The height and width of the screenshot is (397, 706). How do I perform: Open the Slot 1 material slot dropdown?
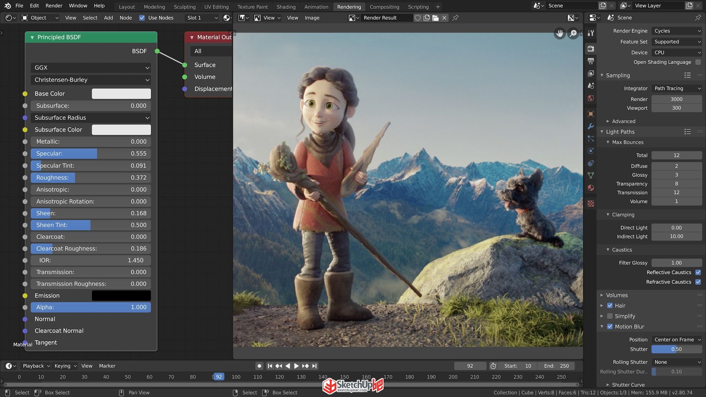202,18
